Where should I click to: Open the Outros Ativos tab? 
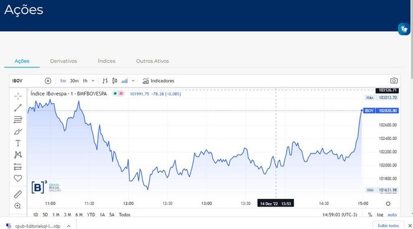(152, 61)
